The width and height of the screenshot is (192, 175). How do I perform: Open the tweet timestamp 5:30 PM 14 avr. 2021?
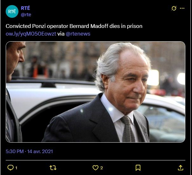(x=29, y=151)
